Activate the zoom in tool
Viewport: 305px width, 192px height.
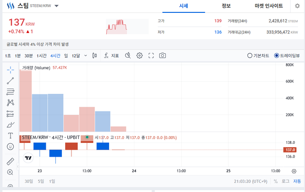[x=10, y=172]
